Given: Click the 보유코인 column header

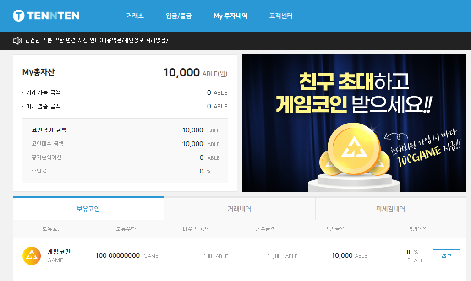Looking at the screenshot, I should click(x=52, y=229).
